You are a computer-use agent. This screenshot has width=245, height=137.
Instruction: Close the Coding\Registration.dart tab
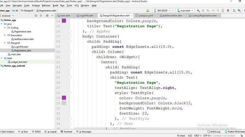click(219, 16)
